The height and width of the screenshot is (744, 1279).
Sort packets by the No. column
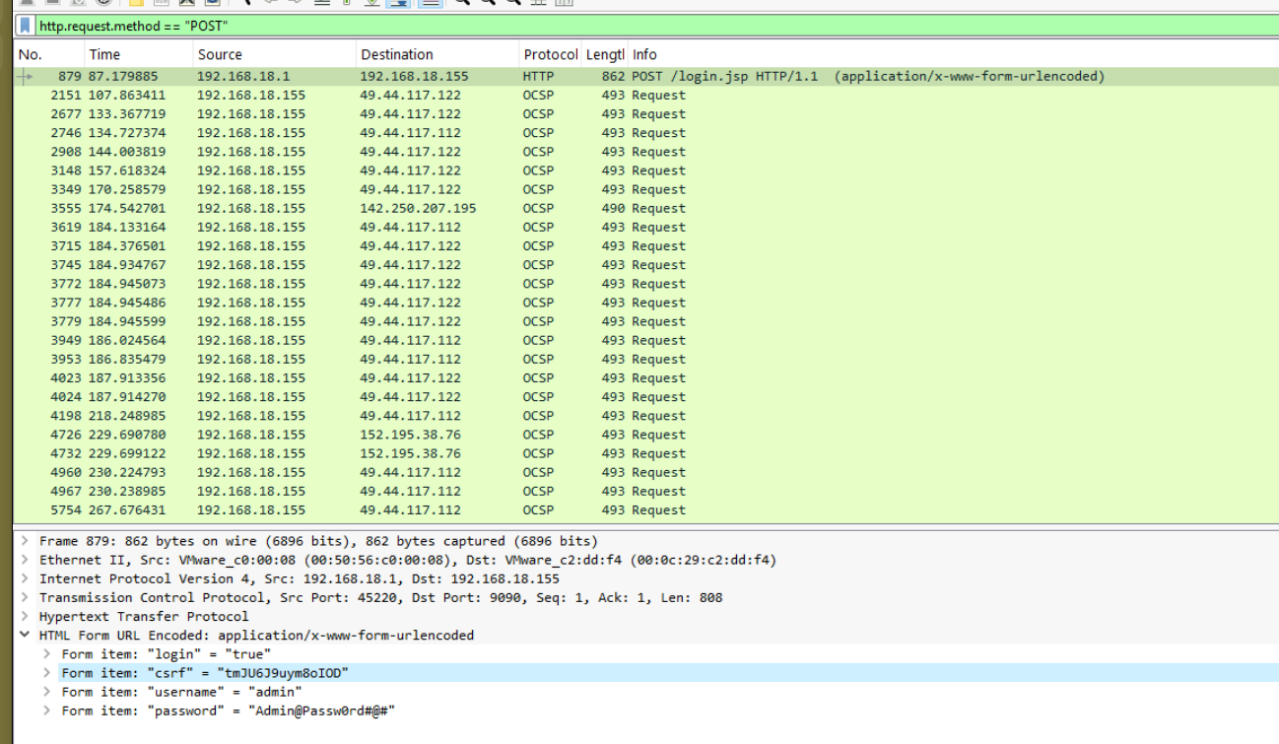(31, 54)
